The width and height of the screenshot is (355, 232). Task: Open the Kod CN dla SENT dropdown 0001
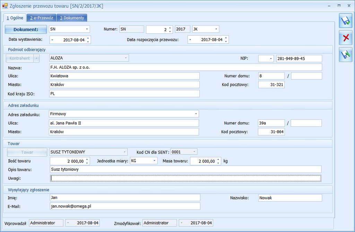[194, 152]
